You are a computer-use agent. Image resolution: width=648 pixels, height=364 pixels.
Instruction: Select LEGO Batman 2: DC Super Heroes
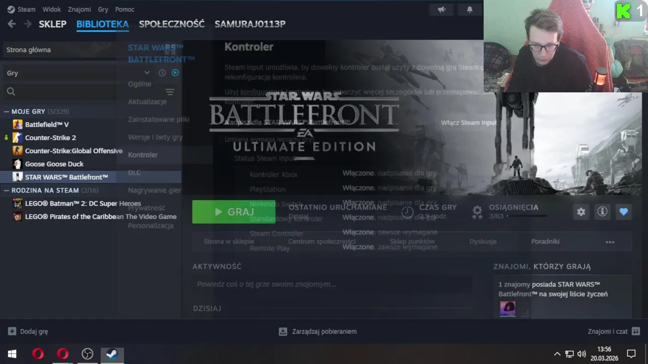pyautogui.click(x=83, y=203)
